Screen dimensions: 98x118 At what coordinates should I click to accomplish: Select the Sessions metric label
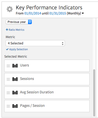pyautogui.click(x=27, y=79)
